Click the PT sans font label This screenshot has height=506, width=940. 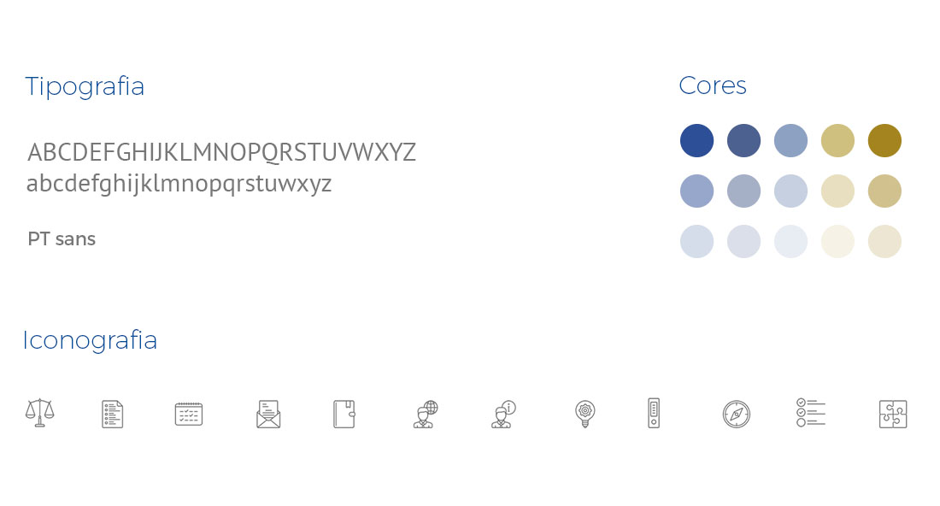pos(62,239)
